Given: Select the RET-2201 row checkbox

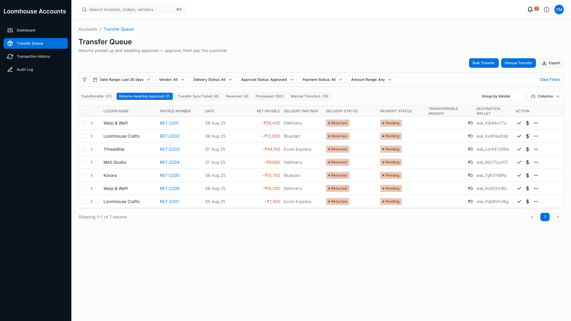Looking at the screenshot, I should (84, 123).
